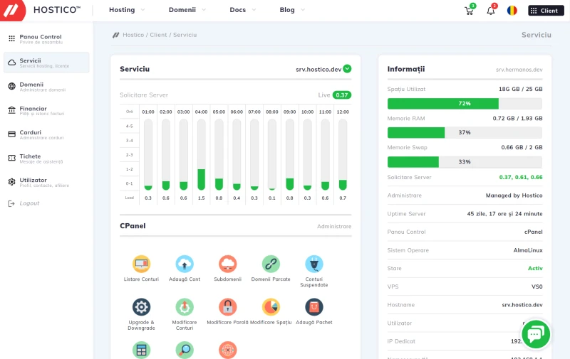Click the Hostico breadcrumb link
This screenshot has width=570, height=359.
133,35
